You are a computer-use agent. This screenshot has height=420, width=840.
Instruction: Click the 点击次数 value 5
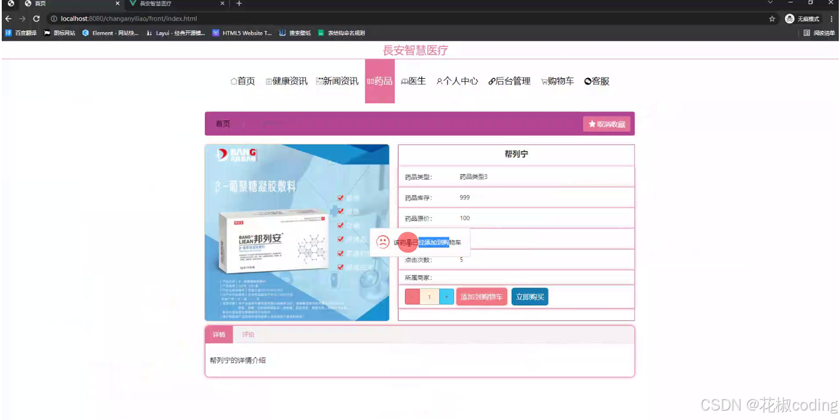(461, 260)
